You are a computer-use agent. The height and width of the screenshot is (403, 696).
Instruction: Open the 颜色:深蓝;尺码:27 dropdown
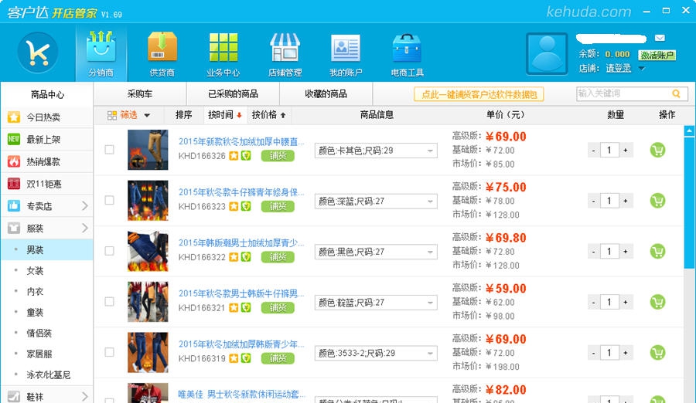376,201
